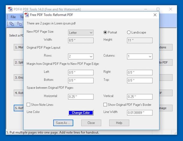Click the button ending 'to PDF' in main window
This screenshot has width=183, height=141.
(x=166, y=63)
